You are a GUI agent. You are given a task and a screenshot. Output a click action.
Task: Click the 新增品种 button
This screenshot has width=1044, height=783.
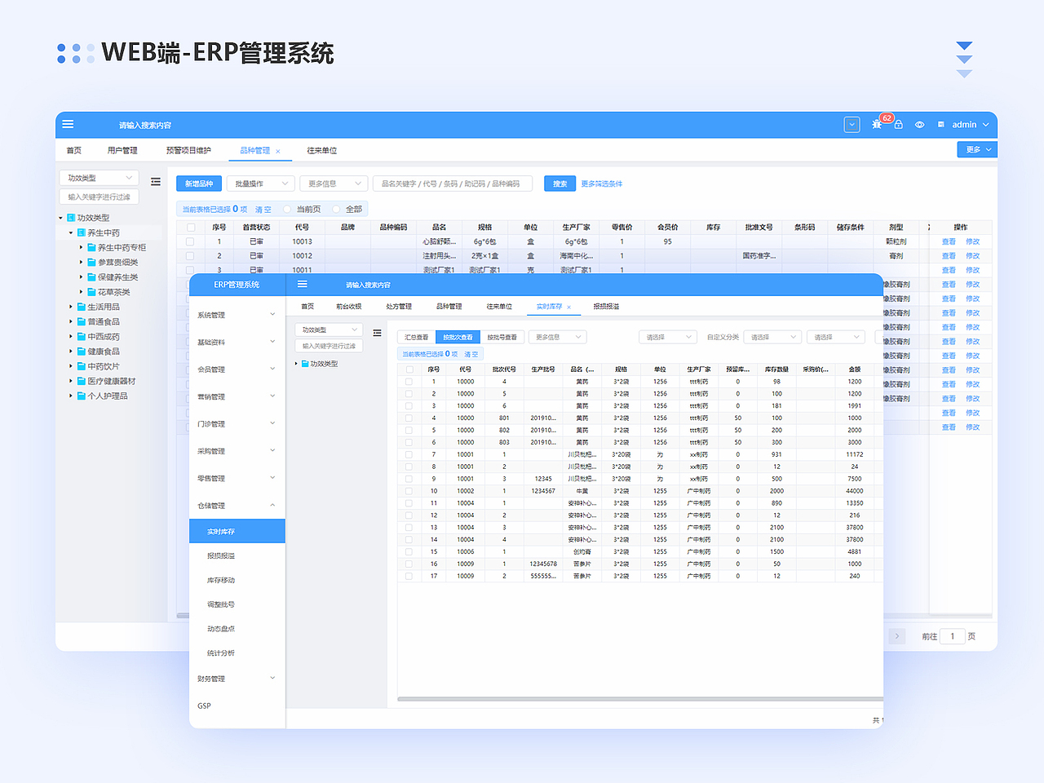pyautogui.click(x=199, y=184)
